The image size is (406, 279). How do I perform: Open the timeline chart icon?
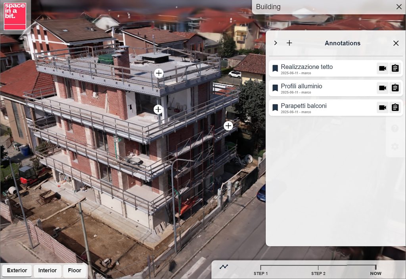[x=224, y=267]
